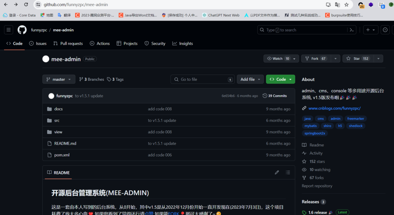394x215 pixels.
Task: Open the Add file dropdown
Action: tap(250, 79)
